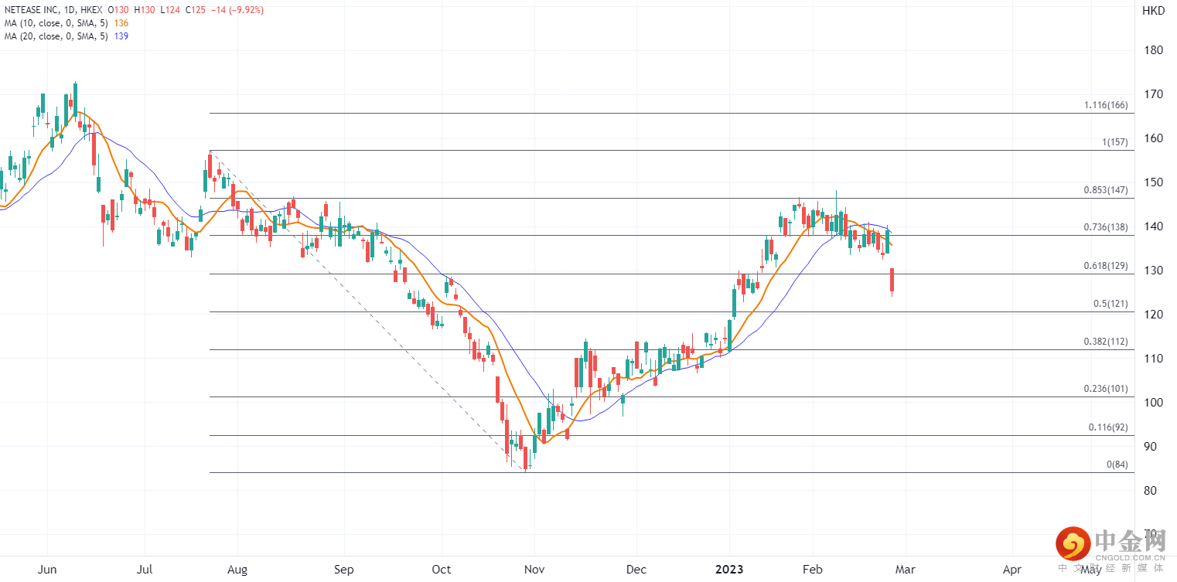Click the 180 price axis label
This screenshot has height=582, width=1177.
click(1153, 50)
